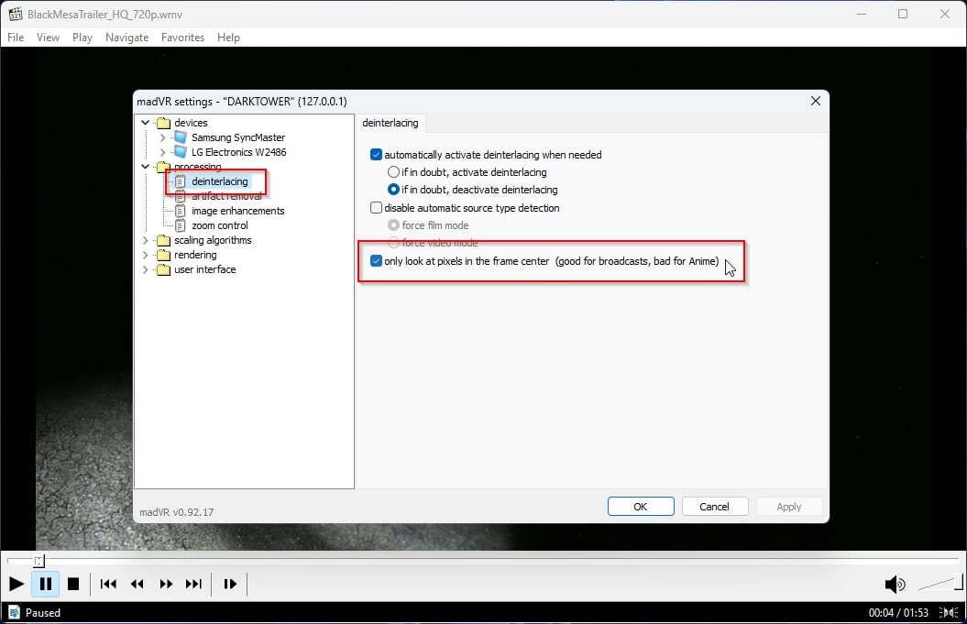Open the Play menu
Image resolution: width=967 pixels, height=624 pixels.
click(82, 38)
